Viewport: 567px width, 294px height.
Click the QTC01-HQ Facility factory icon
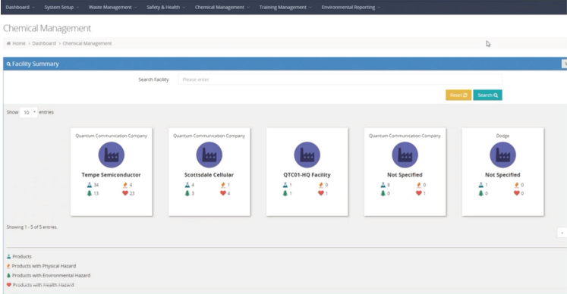click(307, 155)
